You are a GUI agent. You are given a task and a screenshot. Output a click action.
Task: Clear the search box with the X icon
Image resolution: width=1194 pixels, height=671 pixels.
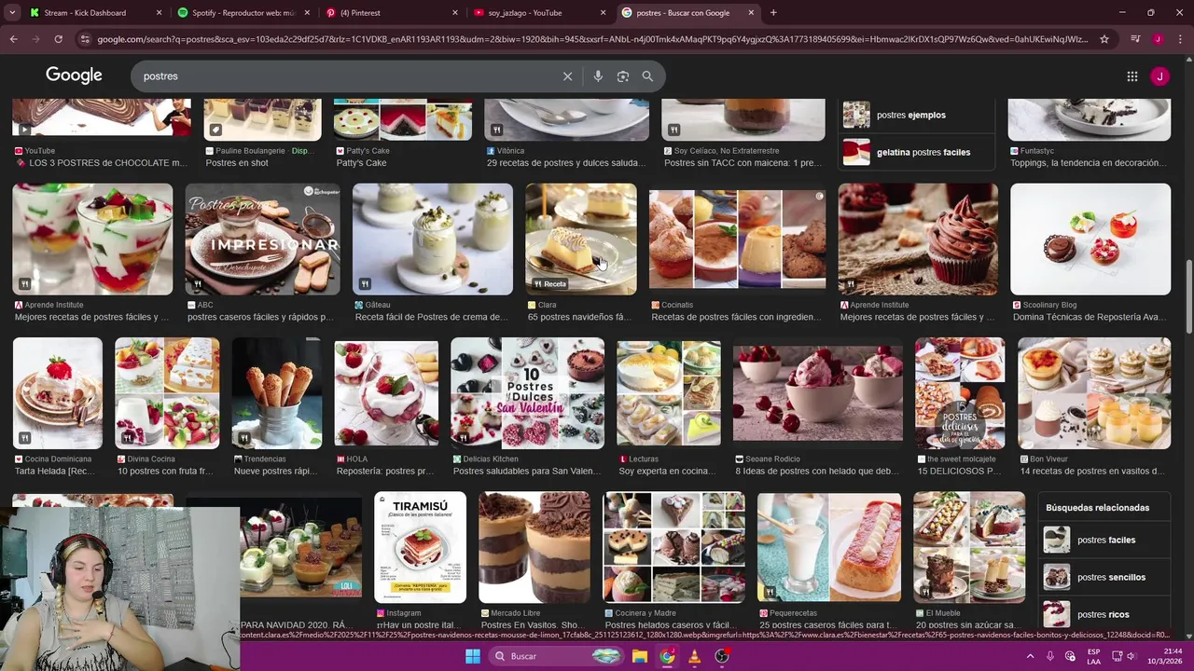567,76
